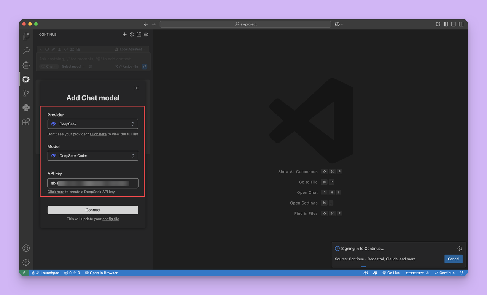The height and width of the screenshot is (295, 487).
Task: Open the Select model menu
Action: (x=72, y=66)
